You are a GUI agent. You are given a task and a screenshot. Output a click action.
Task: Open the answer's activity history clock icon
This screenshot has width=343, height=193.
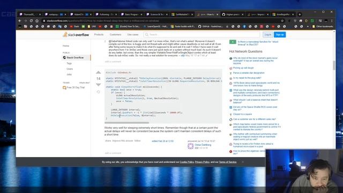tap(99, 92)
